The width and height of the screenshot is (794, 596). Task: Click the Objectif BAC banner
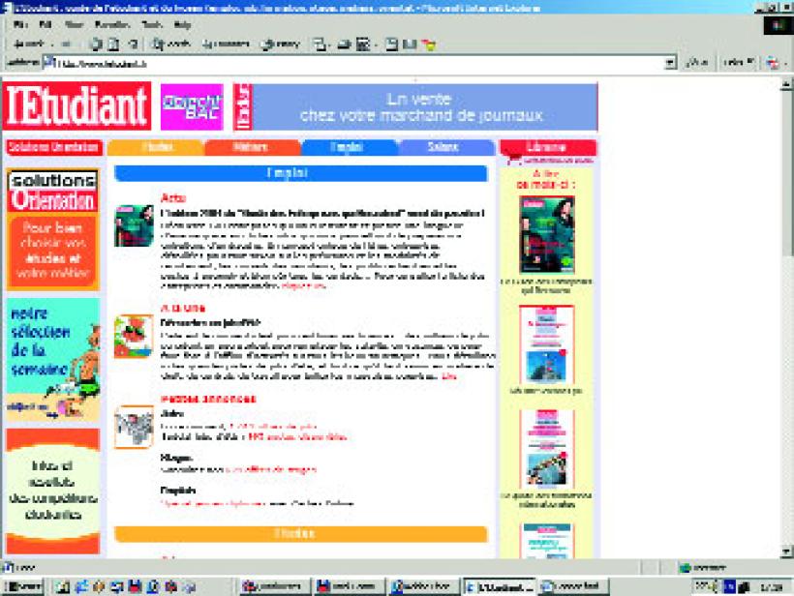(x=191, y=106)
